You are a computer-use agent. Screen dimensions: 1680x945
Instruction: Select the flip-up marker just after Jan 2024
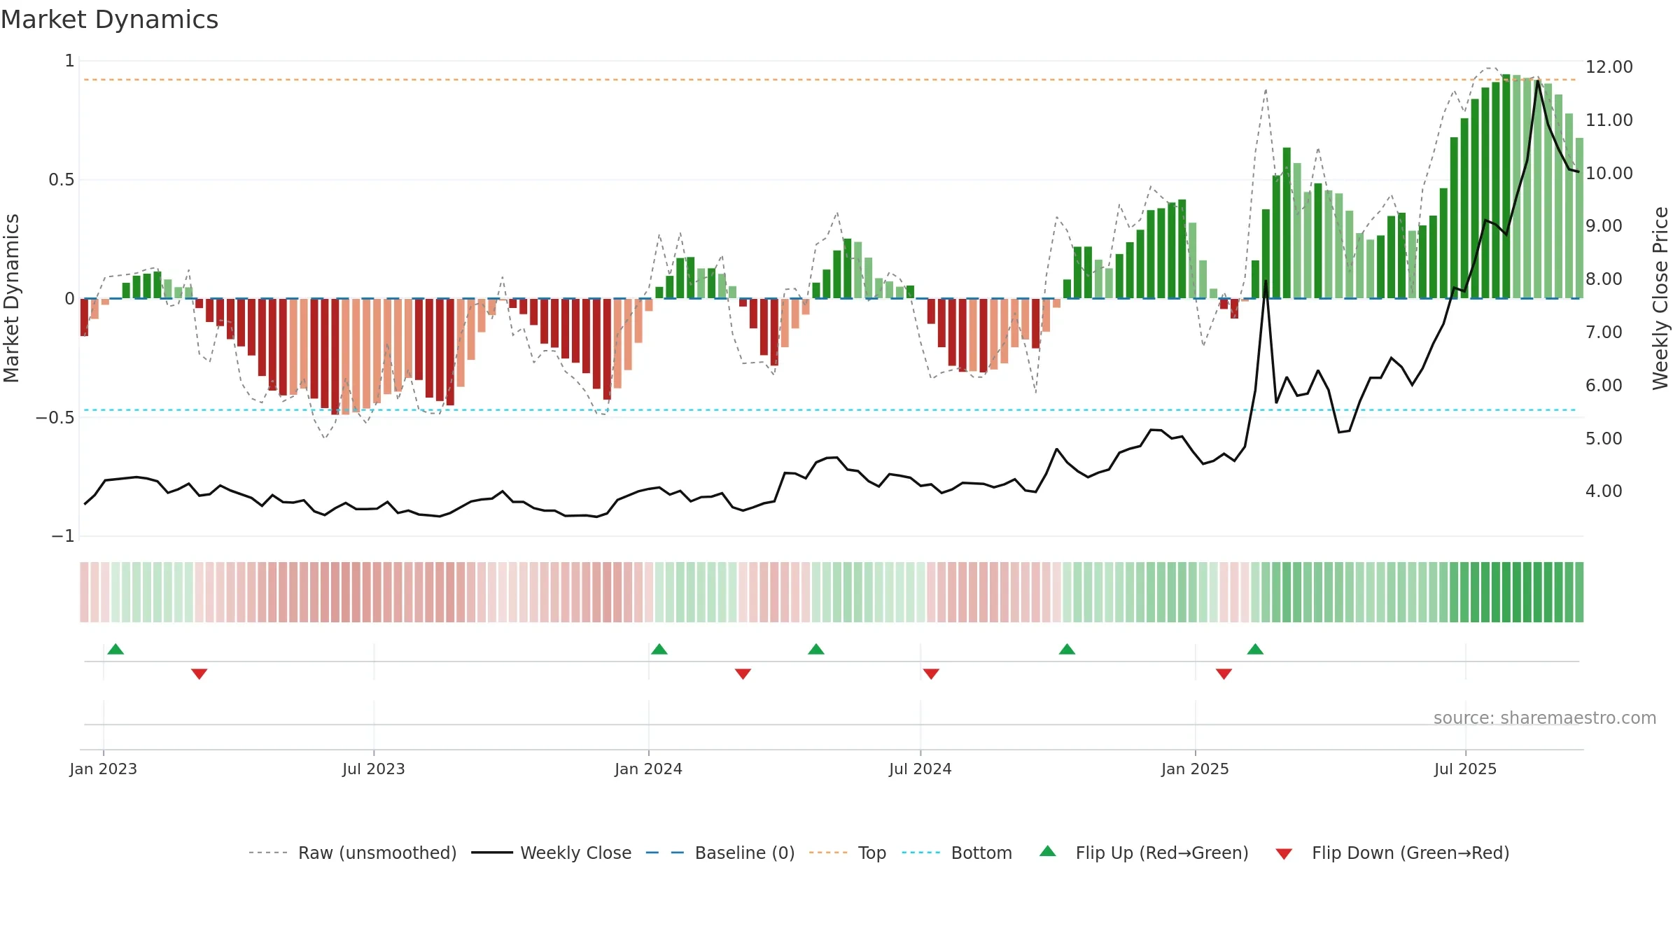pos(659,649)
